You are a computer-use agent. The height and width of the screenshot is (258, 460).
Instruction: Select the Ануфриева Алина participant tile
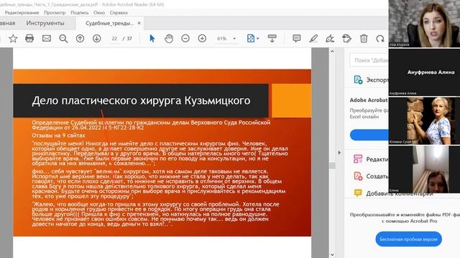pos(424,72)
